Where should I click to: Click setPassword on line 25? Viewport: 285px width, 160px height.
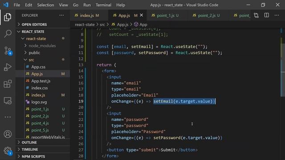[167, 138]
